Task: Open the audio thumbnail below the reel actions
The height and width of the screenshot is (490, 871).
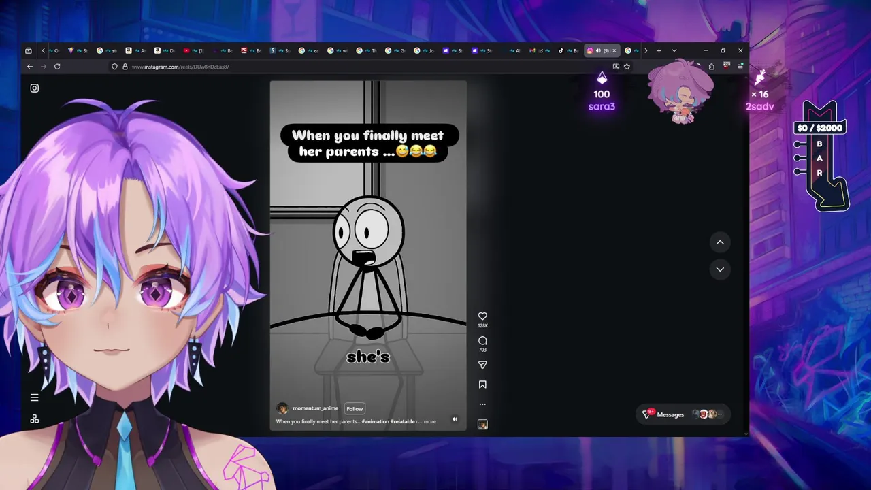Action: 482,424
